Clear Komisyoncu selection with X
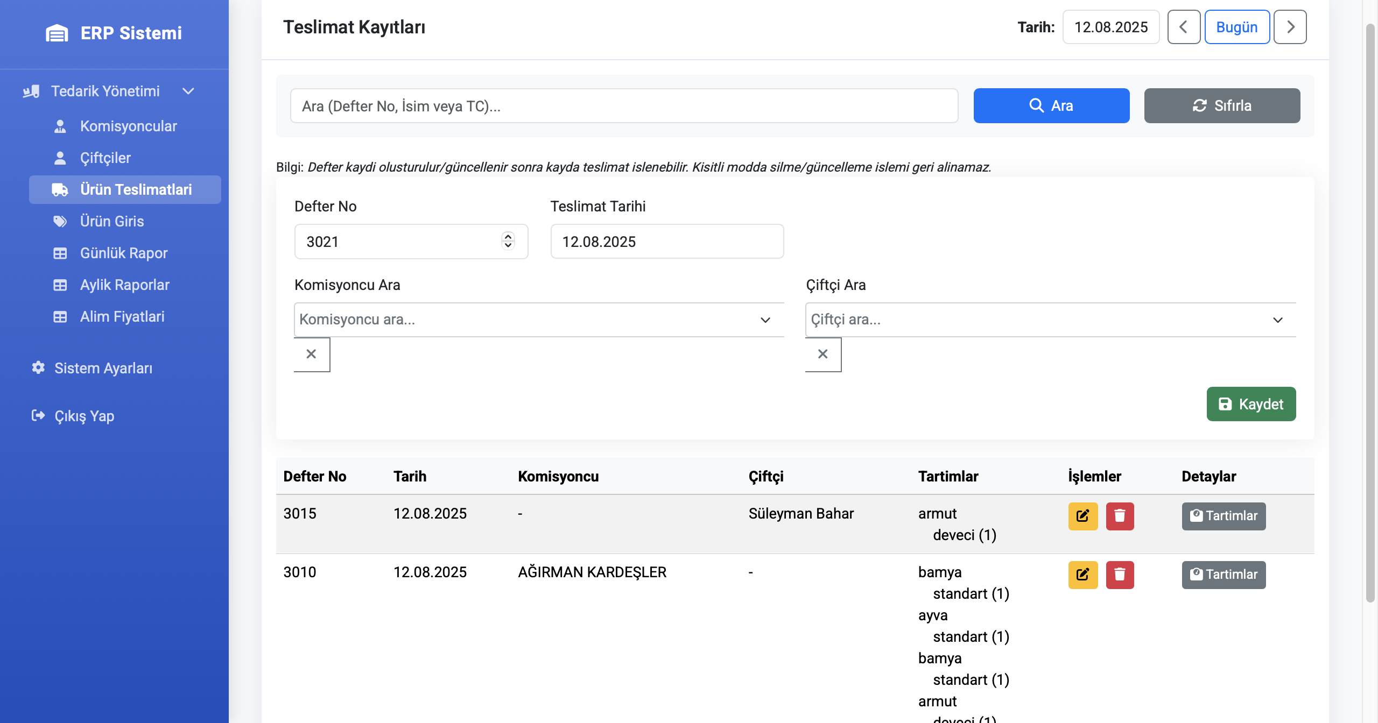1378x723 pixels. [x=312, y=355]
